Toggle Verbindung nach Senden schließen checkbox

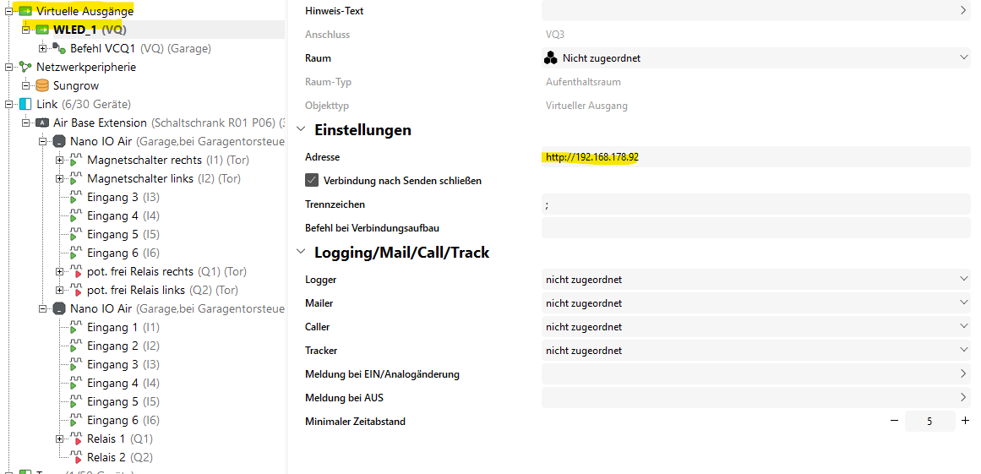[x=312, y=180]
